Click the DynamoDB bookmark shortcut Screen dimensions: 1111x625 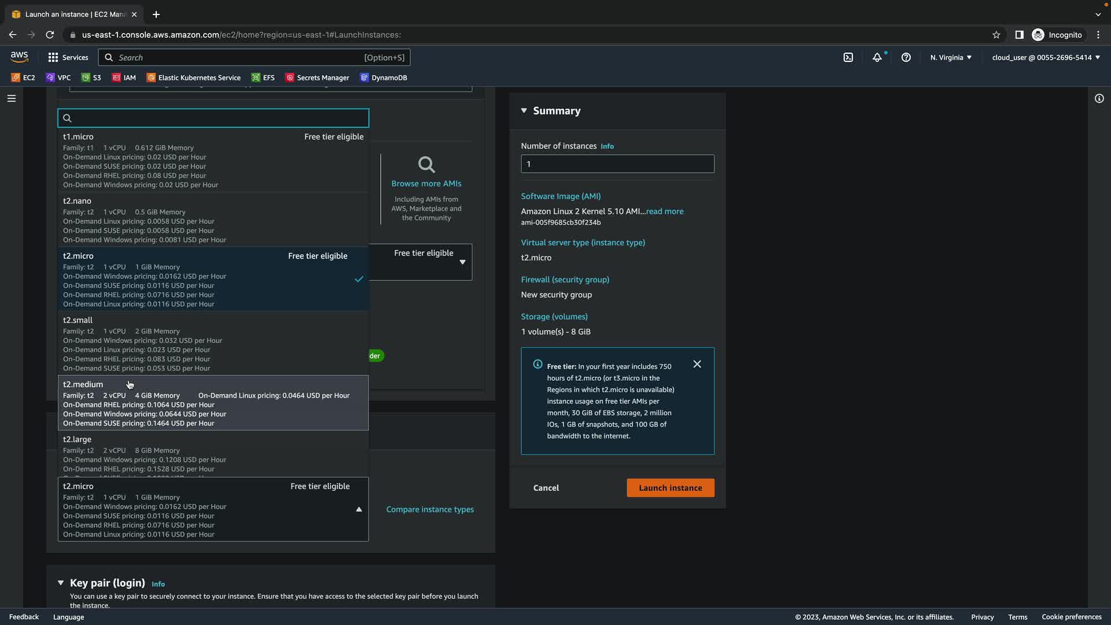[384, 78]
